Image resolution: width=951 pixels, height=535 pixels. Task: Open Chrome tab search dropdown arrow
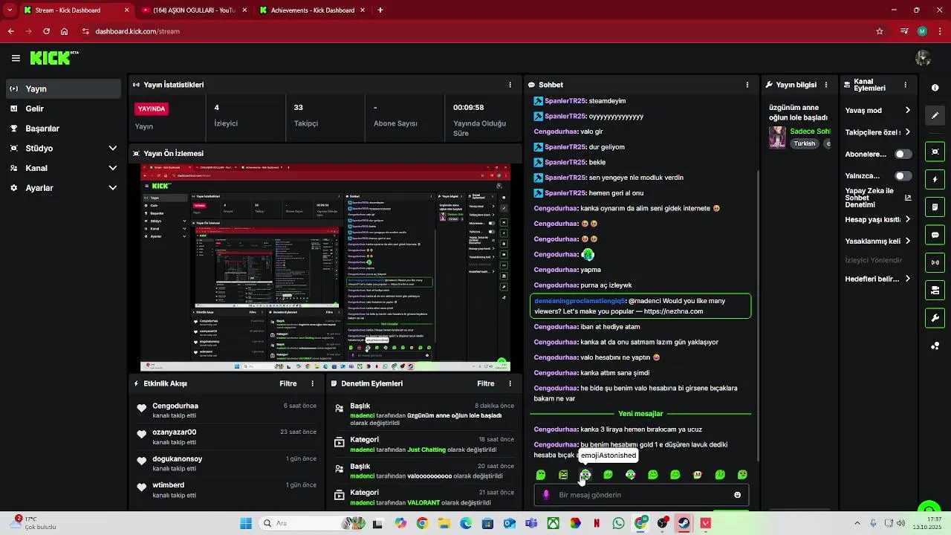[x=10, y=10]
